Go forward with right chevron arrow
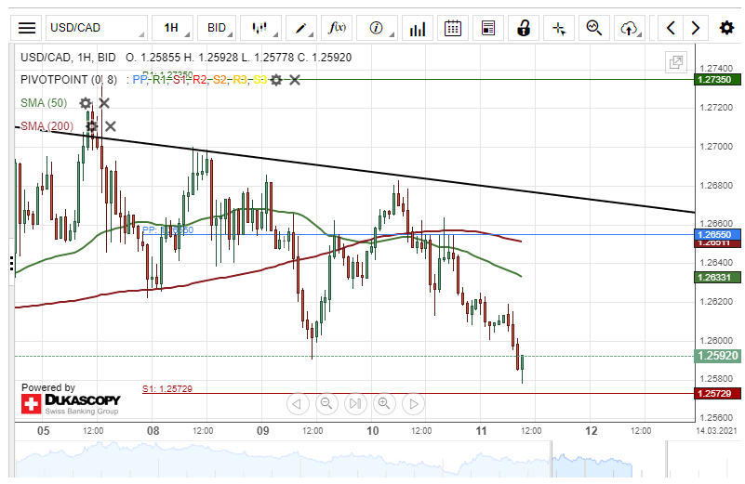The width and height of the screenshot is (745, 484). tap(696, 28)
